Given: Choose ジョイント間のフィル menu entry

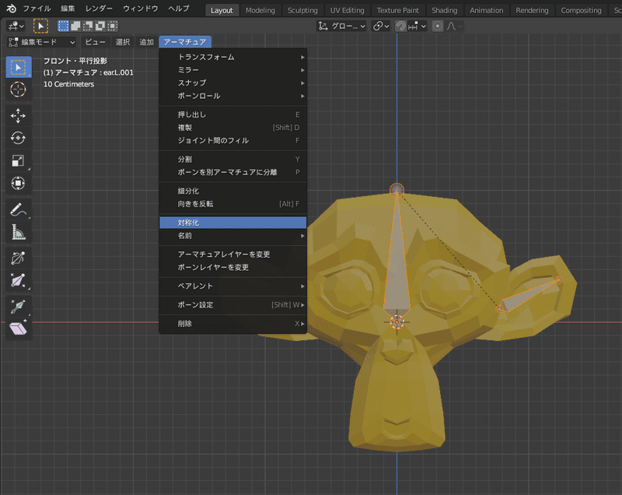Looking at the screenshot, I should (232, 141).
